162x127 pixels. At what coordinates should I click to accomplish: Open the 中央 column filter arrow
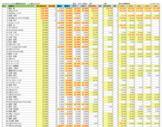coord(87,6)
